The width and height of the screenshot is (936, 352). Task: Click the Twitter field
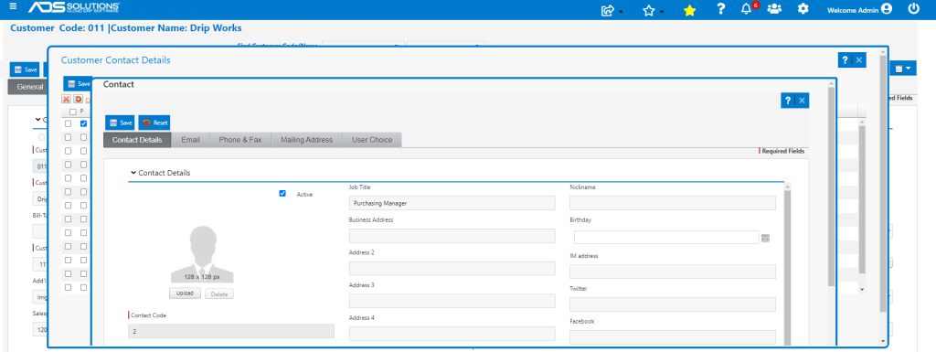(673, 304)
